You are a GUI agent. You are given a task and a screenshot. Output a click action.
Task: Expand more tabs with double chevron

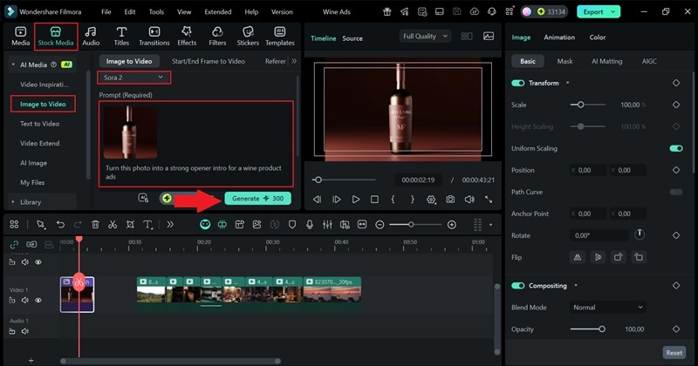coord(294,61)
